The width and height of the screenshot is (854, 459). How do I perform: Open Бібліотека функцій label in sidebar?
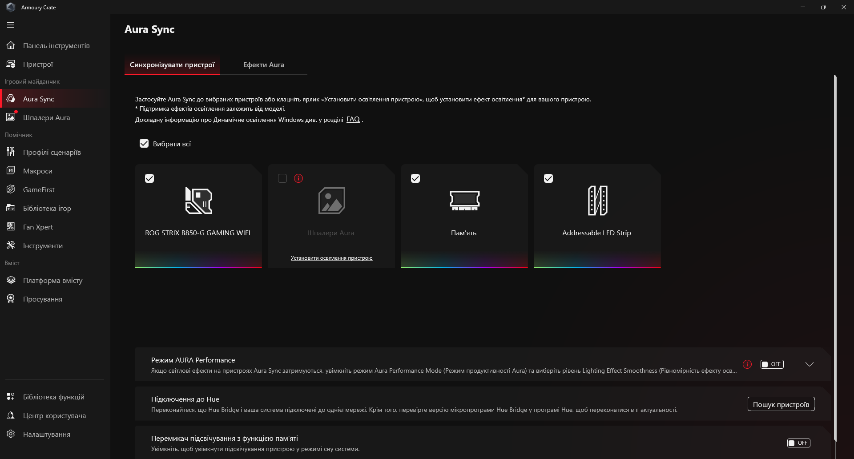54,397
